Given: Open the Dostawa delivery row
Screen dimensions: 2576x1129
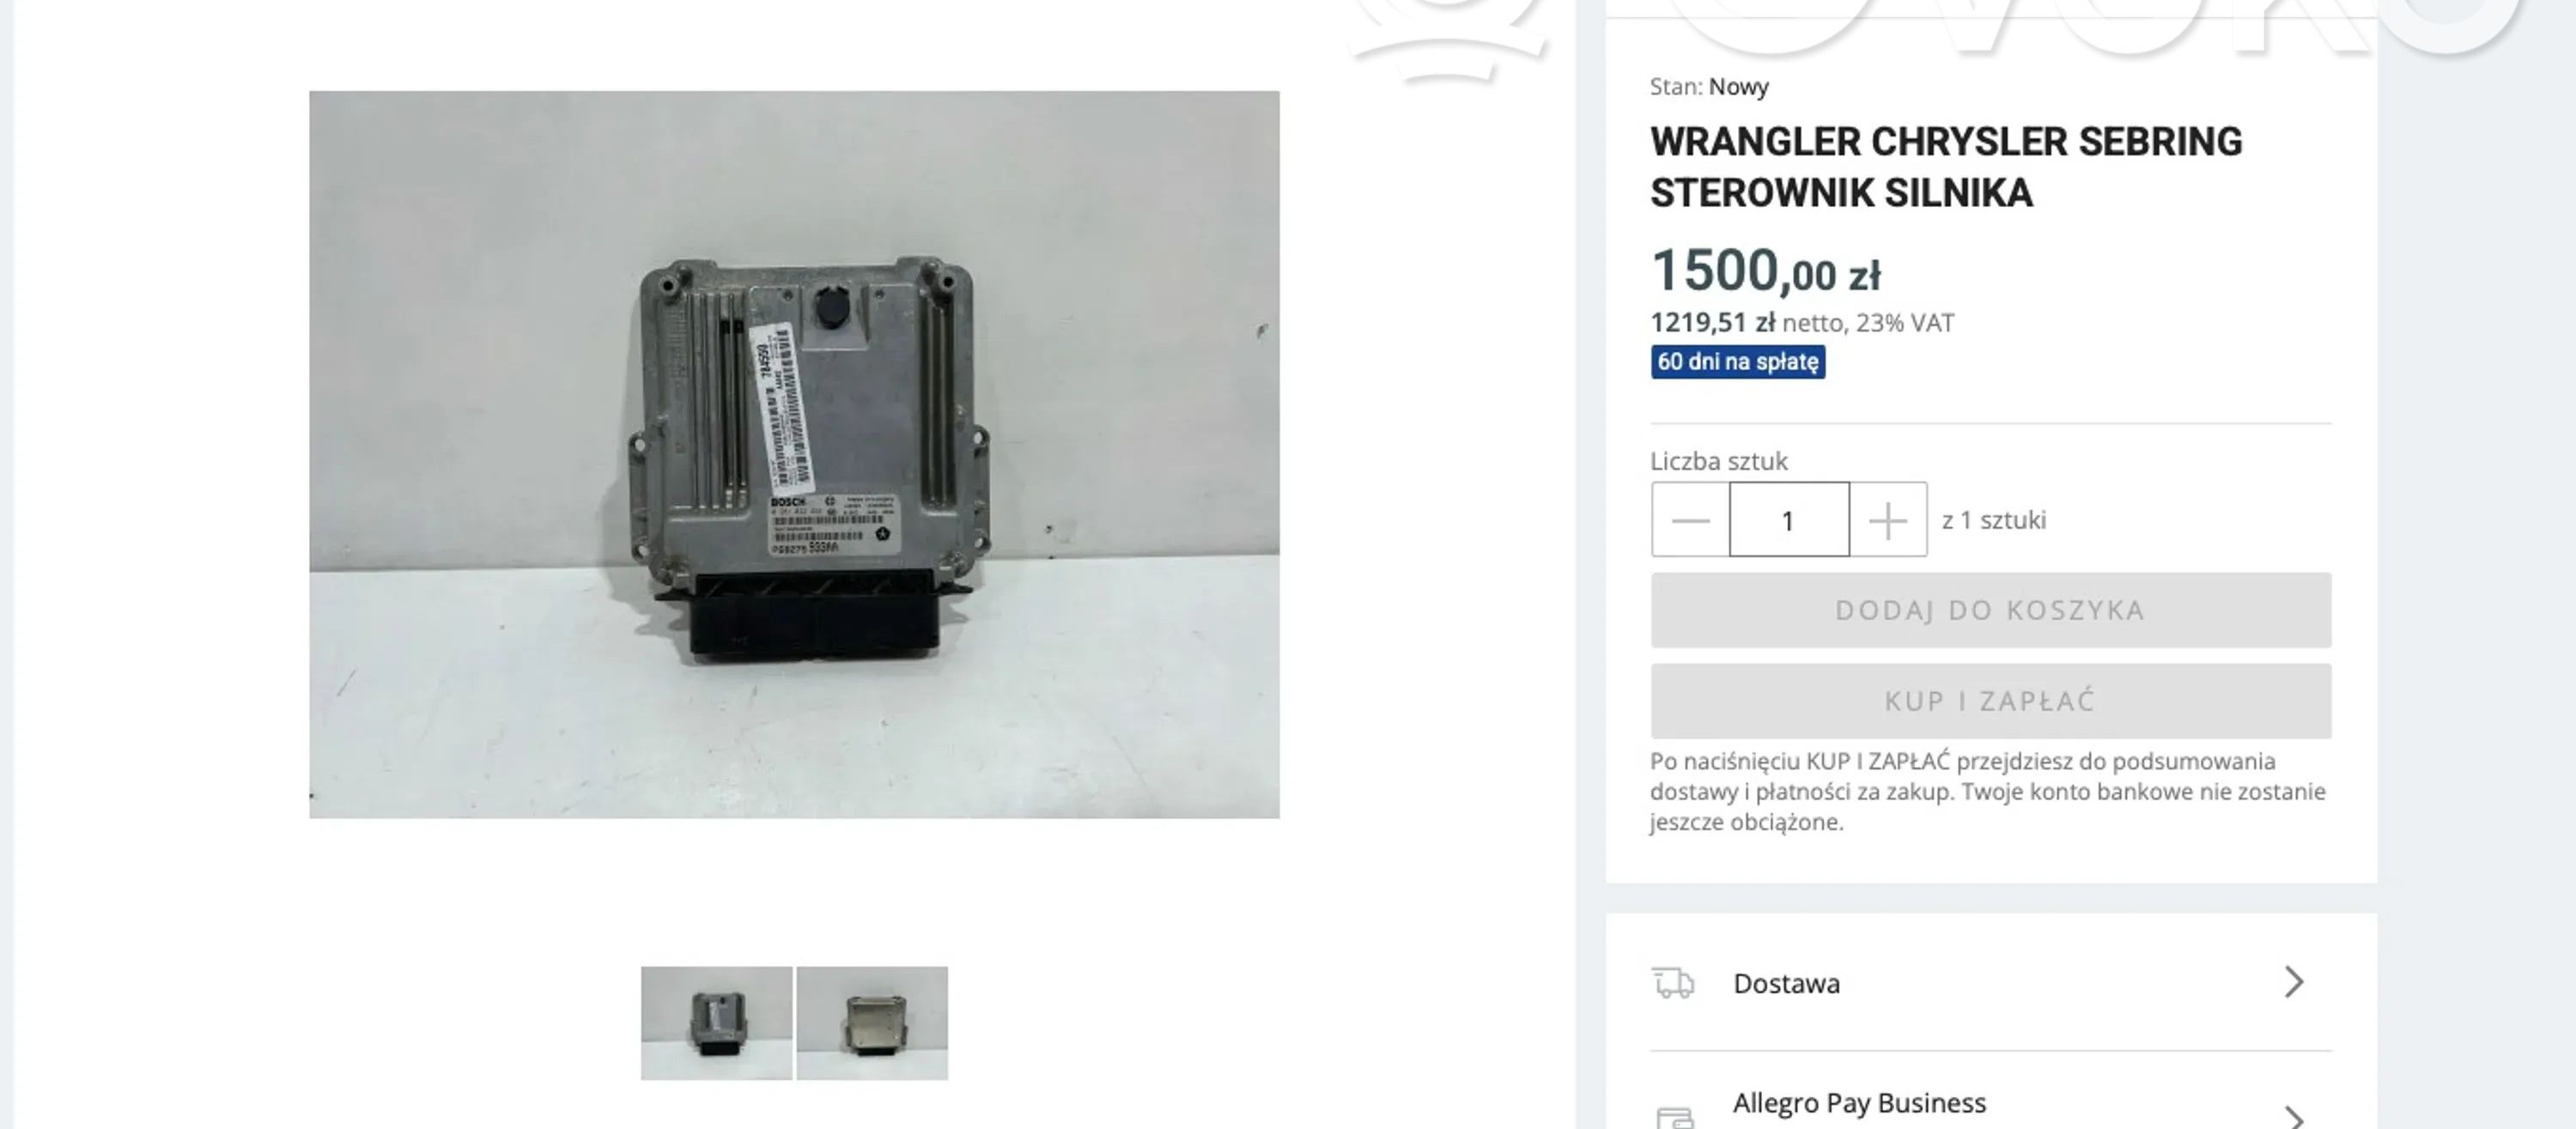Looking at the screenshot, I should [x=1990, y=983].
